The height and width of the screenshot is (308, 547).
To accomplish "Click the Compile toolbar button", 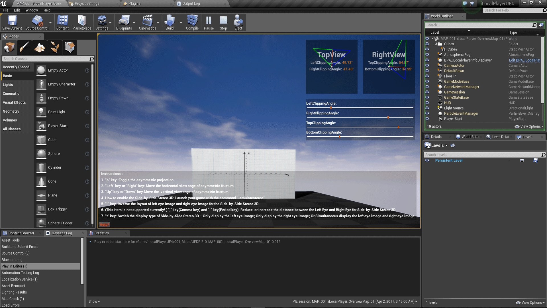I will tap(192, 22).
